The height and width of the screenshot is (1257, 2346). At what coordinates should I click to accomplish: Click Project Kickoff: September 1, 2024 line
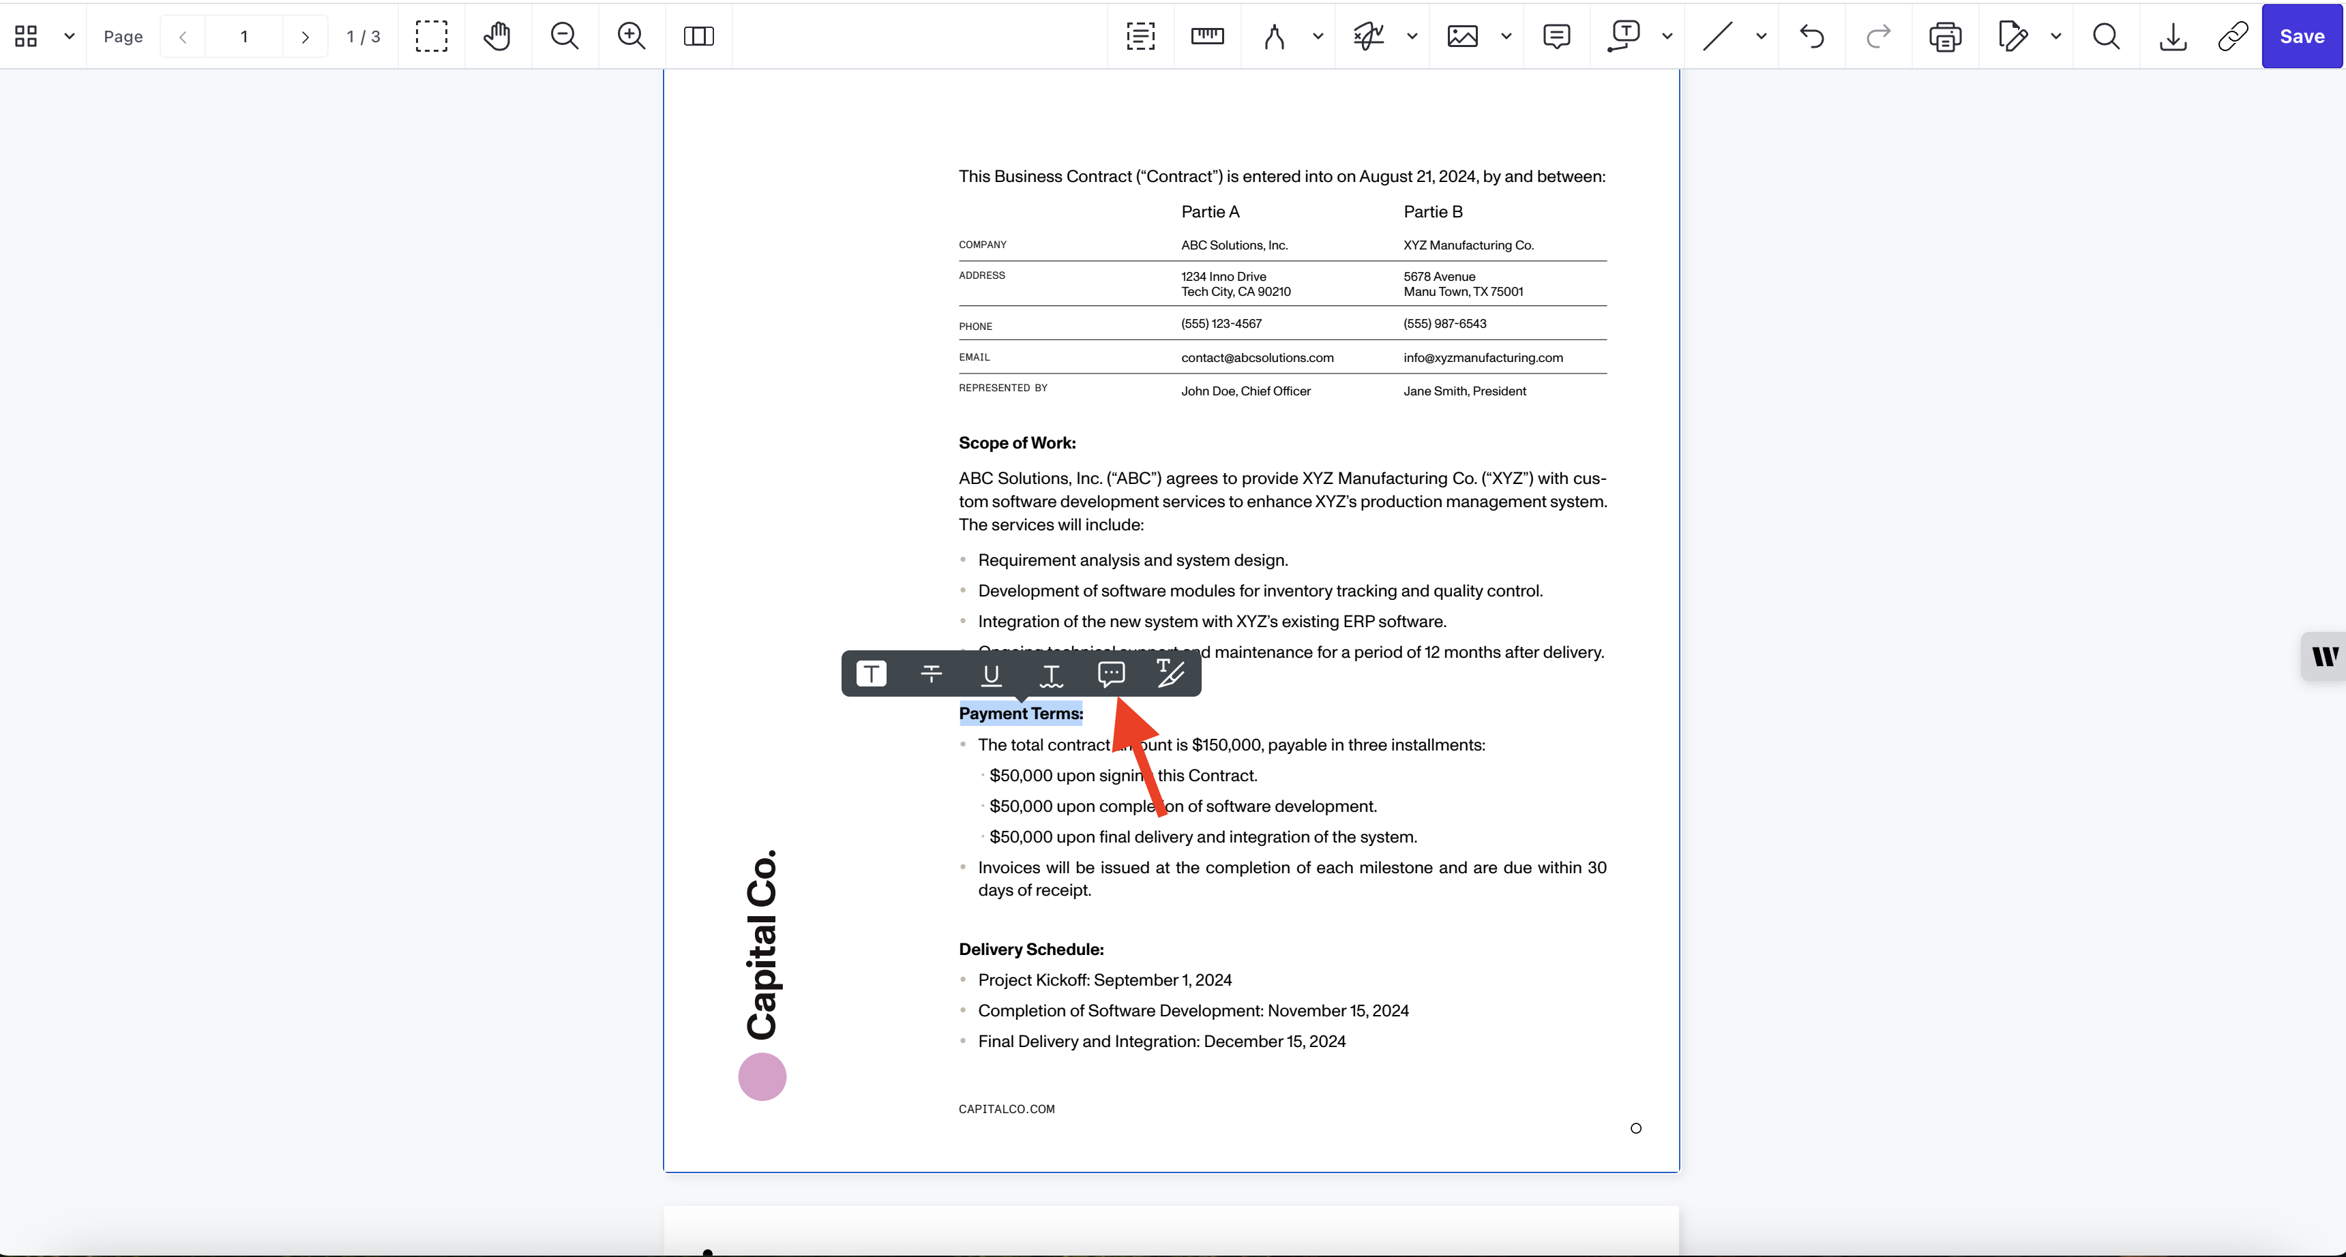click(1105, 980)
